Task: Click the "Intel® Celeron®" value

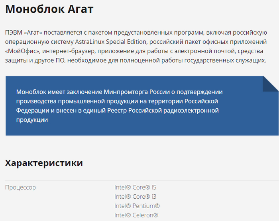Action: [x=136, y=215]
